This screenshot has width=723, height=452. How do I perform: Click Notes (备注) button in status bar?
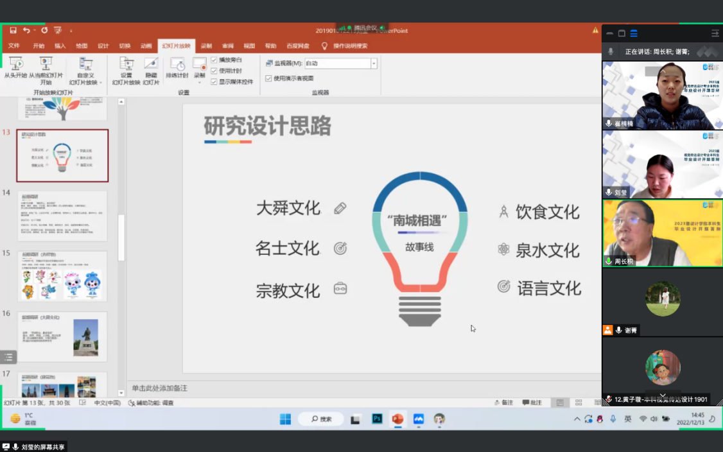tap(503, 403)
